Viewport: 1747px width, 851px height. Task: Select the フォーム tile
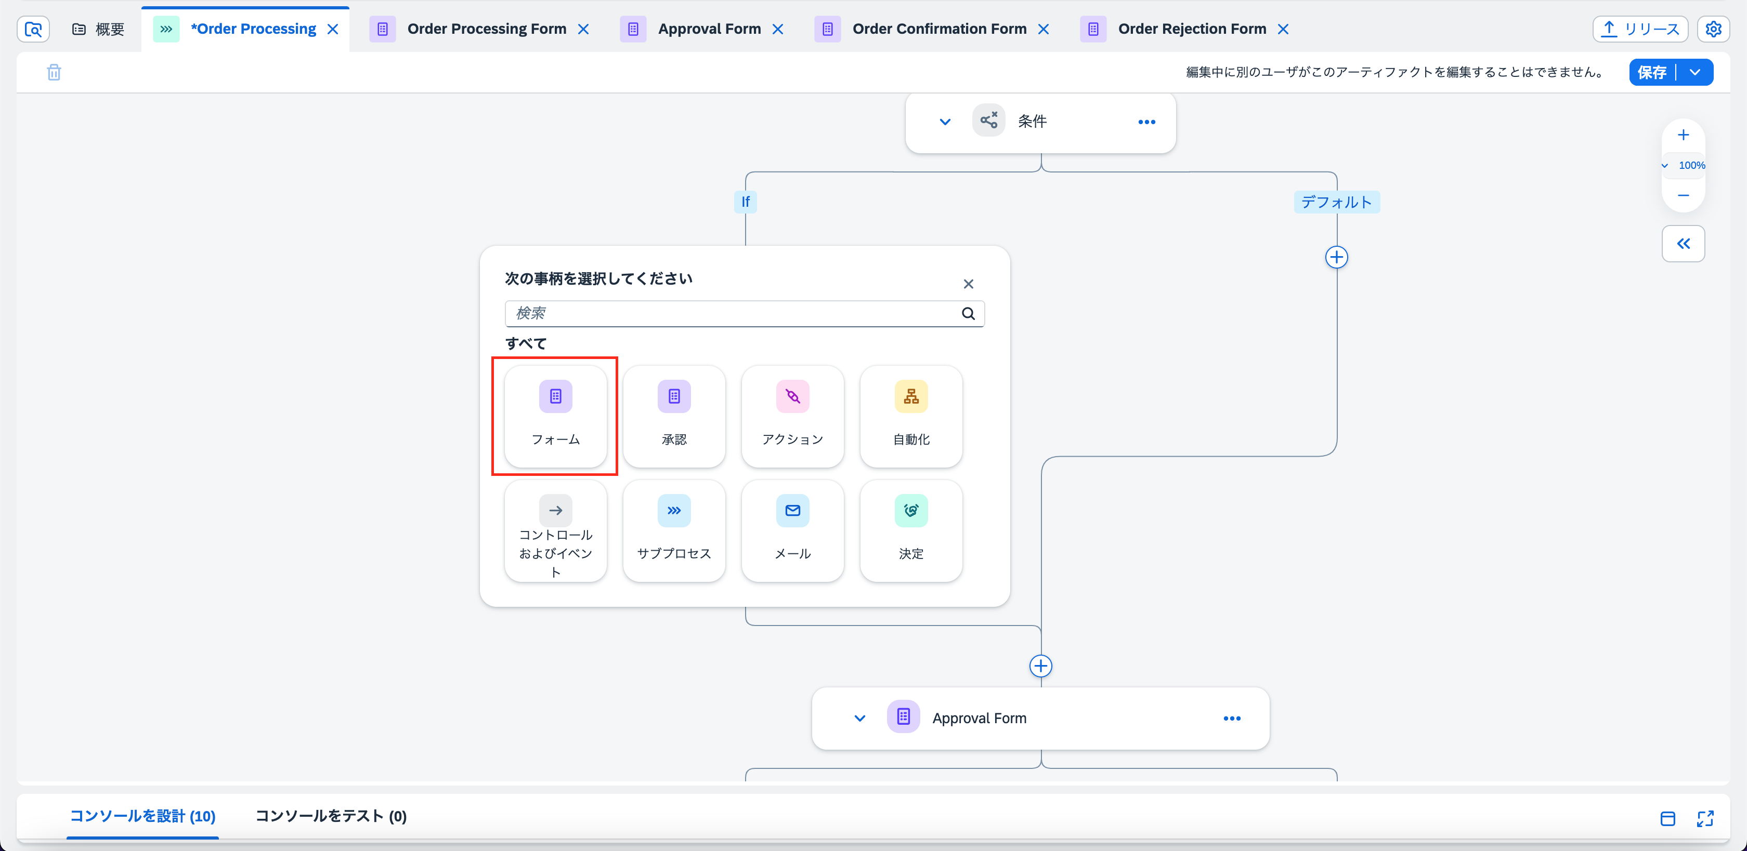pyautogui.click(x=555, y=416)
